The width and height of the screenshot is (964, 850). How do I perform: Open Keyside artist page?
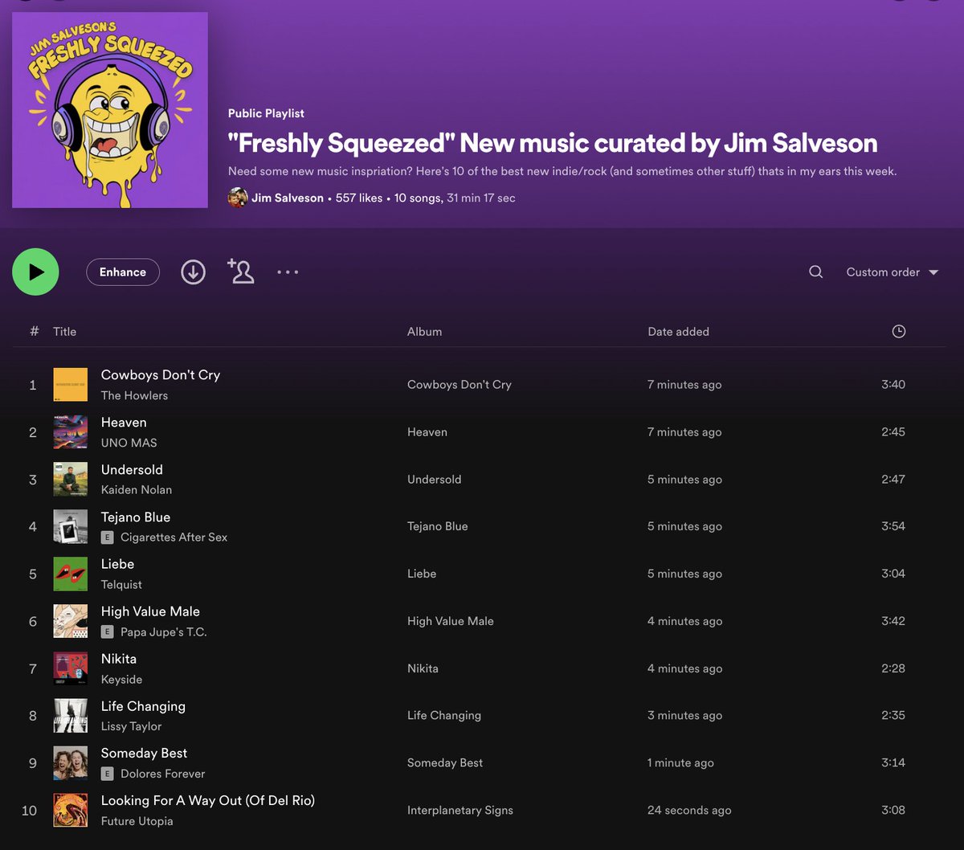tap(121, 680)
